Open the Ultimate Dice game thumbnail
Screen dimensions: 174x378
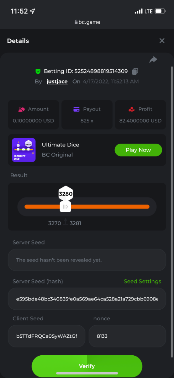point(24,150)
